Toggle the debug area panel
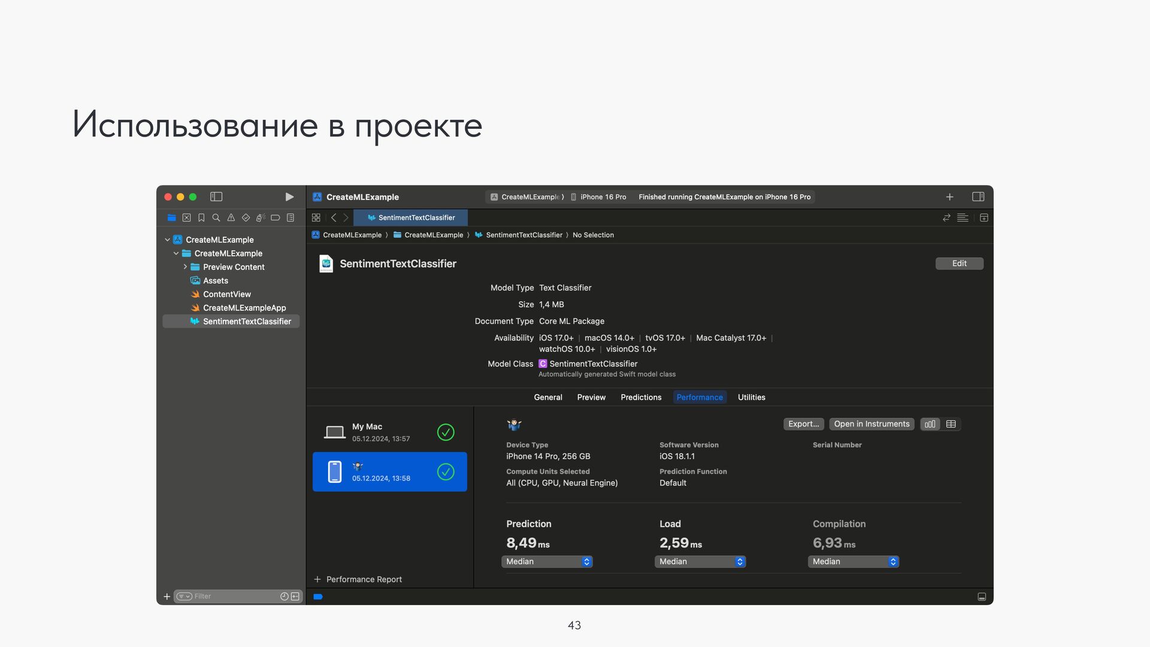This screenshot has height=647, width=1150. coord(982,597)
